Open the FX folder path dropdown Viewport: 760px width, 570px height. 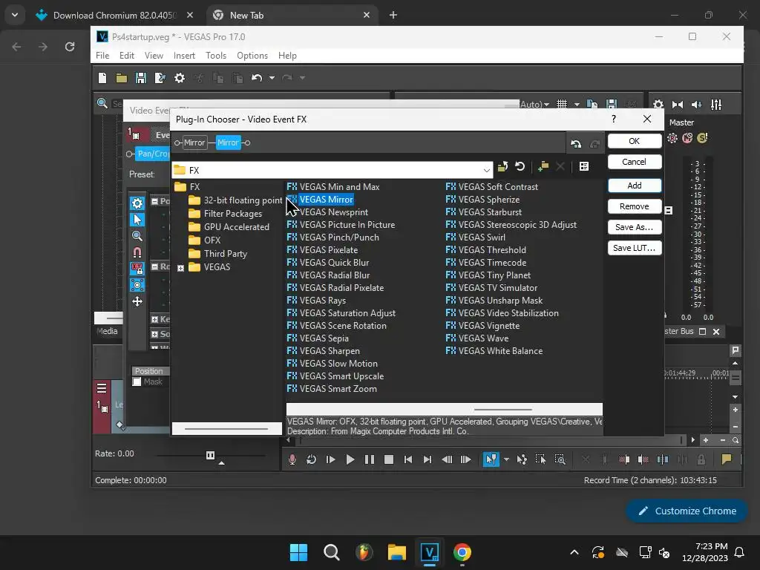[x=486, y=170]
